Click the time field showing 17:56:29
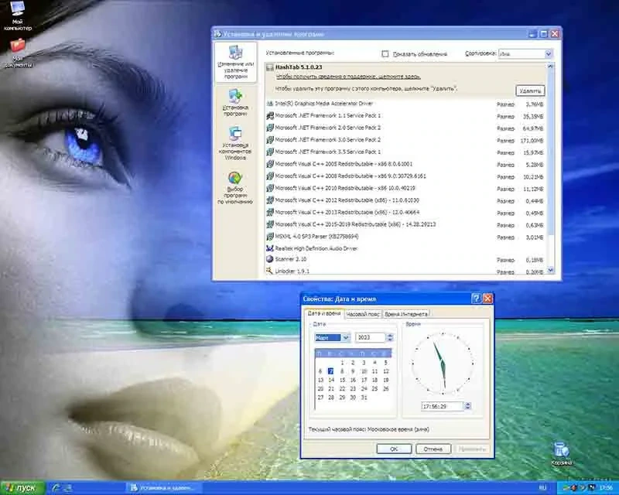Viewport: 619px width, 495px height. point(442,406)
